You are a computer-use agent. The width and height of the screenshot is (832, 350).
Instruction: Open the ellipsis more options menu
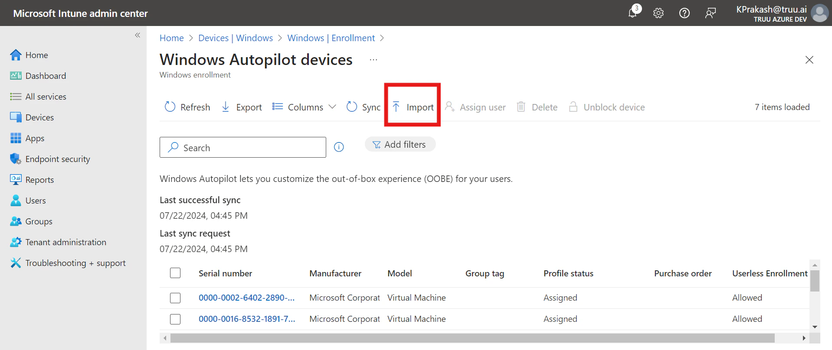tap(373, 60)
